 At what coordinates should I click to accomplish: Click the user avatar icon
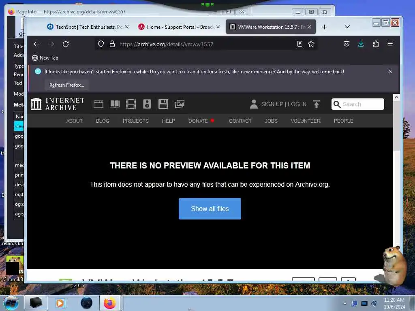[254, 104]
